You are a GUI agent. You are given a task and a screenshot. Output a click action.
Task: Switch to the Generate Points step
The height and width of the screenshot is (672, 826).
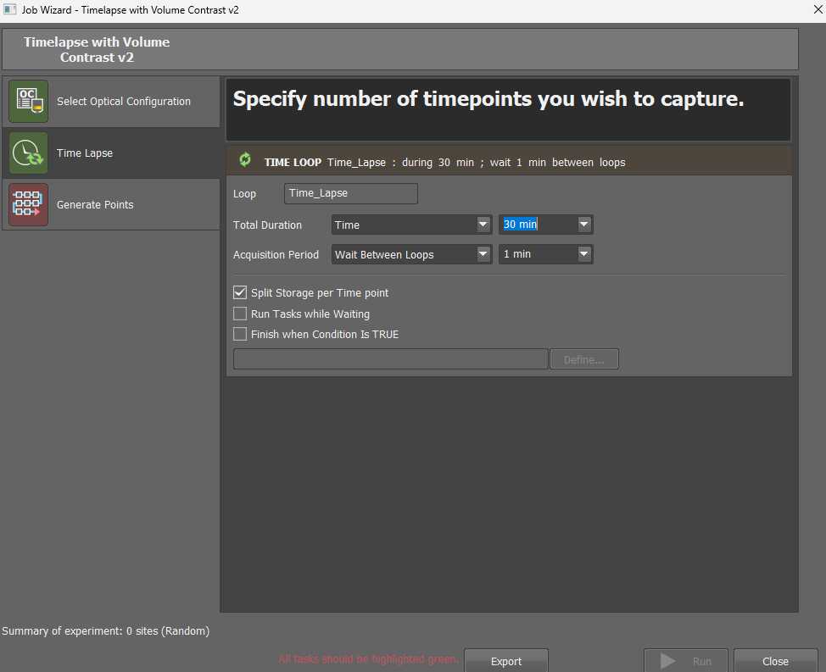[94, 204]
